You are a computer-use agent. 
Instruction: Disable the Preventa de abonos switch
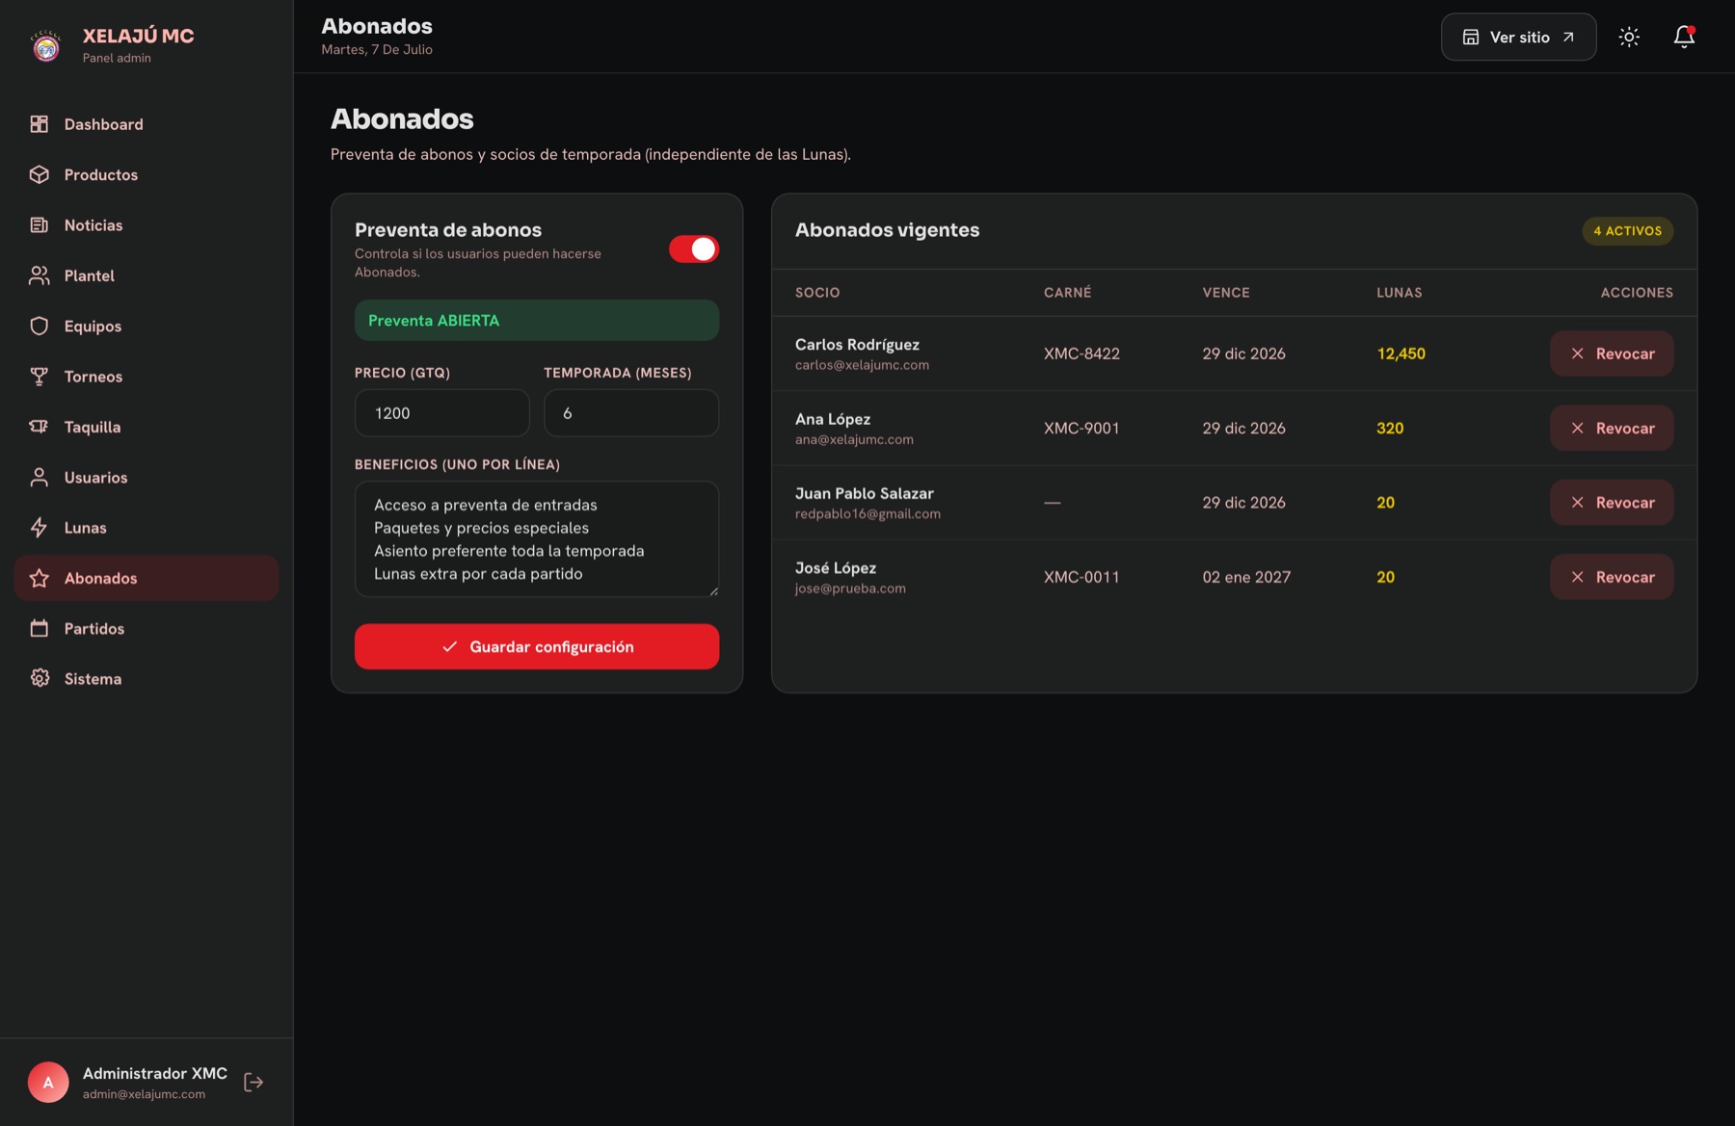pyautogui.click(x=694, y=249)
